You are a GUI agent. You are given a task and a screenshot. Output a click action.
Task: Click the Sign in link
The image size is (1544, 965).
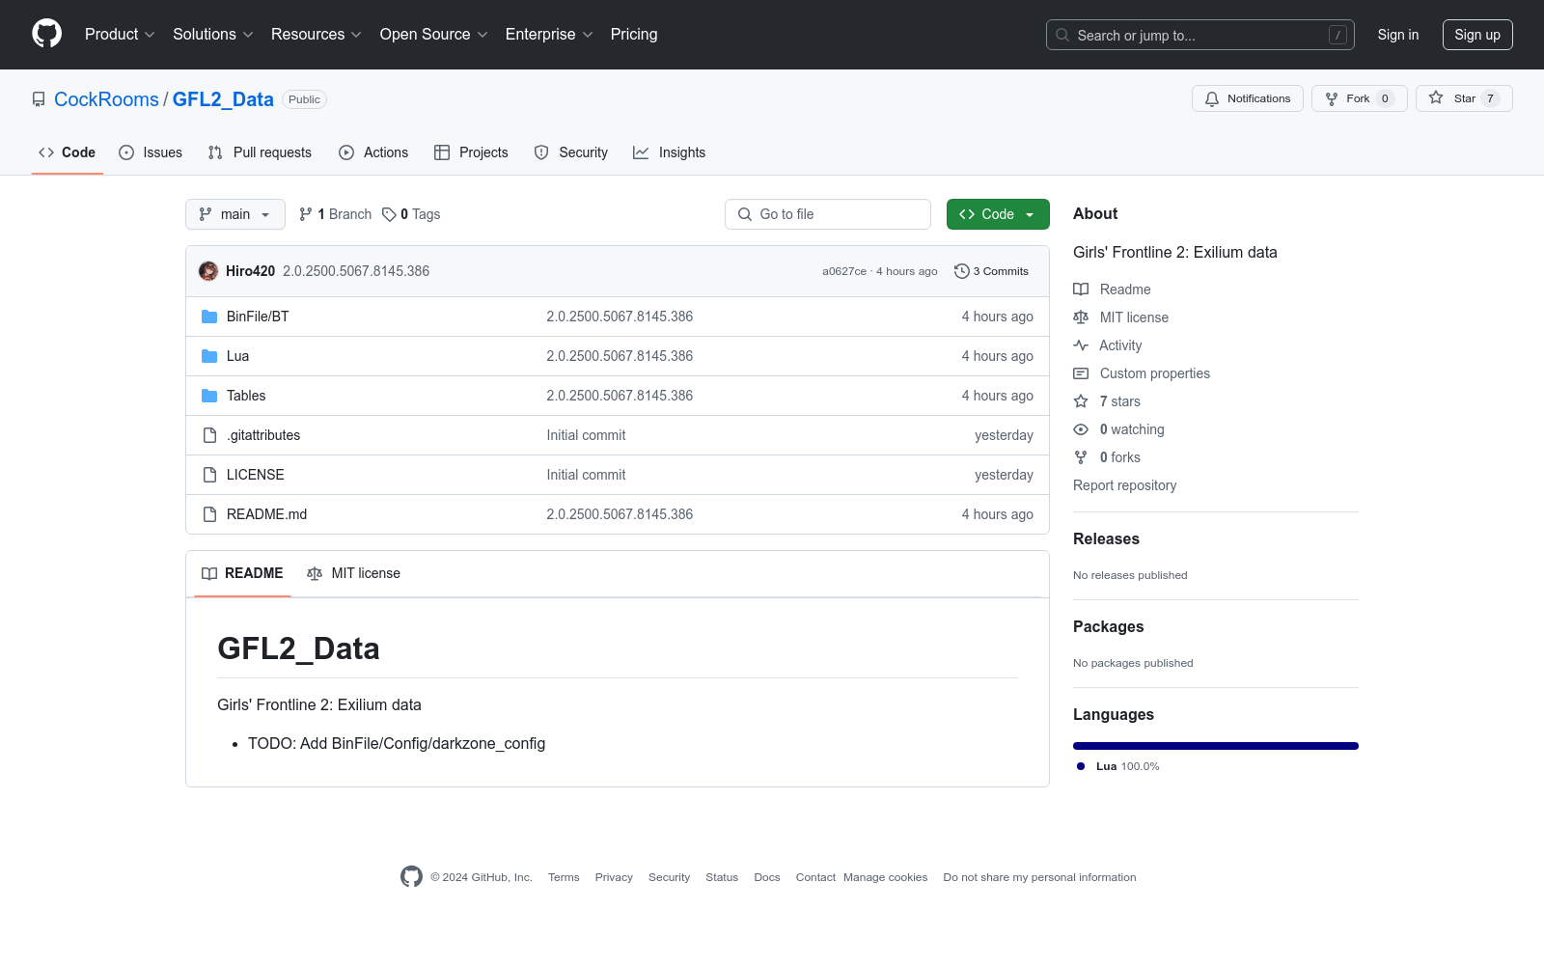[x=1398, y=35]
